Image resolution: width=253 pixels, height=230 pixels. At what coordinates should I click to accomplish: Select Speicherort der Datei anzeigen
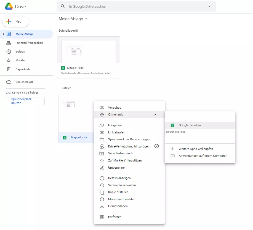point(129,139)
